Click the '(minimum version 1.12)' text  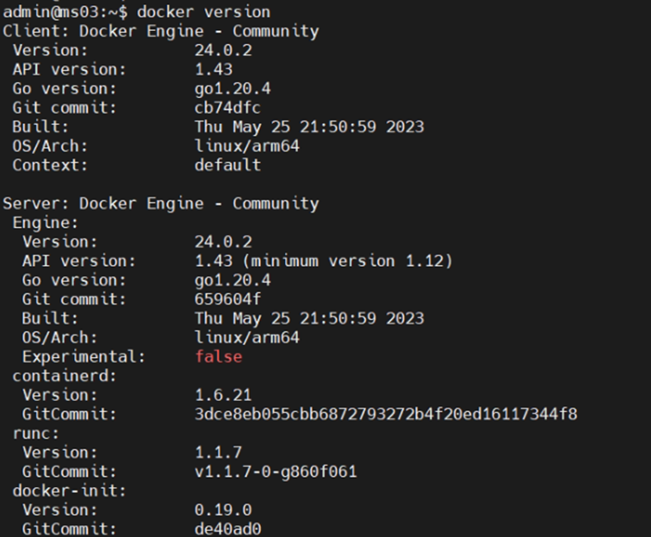(x=348, y=261)
